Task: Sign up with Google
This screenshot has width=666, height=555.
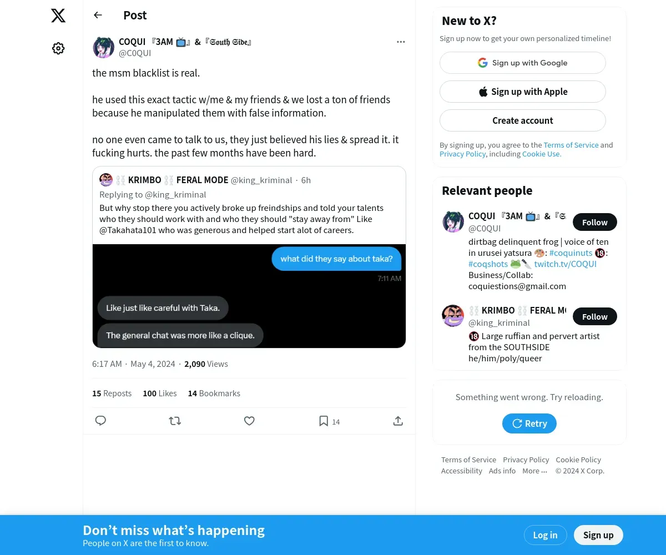Action: tap(523, 63)
